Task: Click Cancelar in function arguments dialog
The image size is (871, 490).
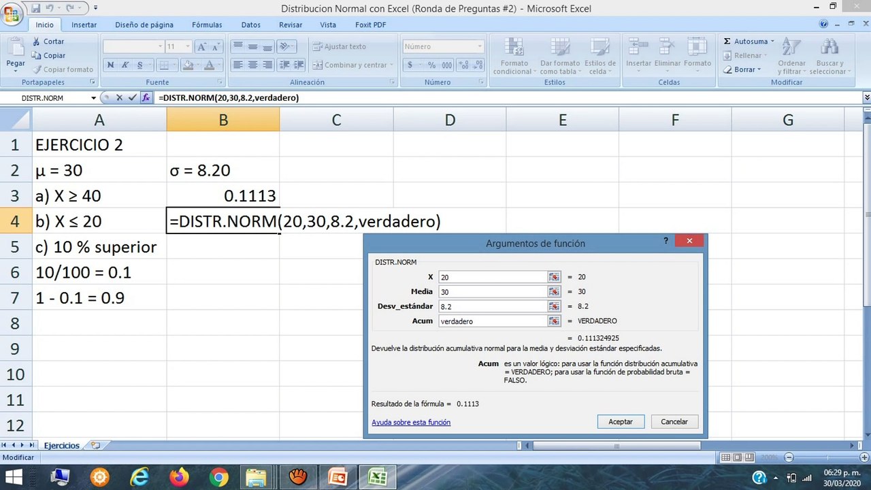Action: pos(674,422)
